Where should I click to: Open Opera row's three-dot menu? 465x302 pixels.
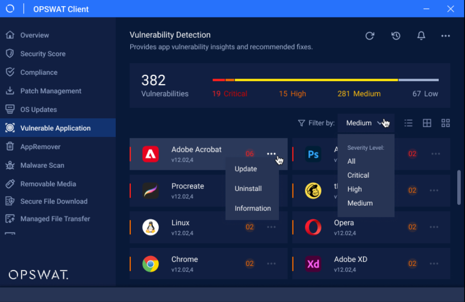pyautogui.click(x=434, y=227)
